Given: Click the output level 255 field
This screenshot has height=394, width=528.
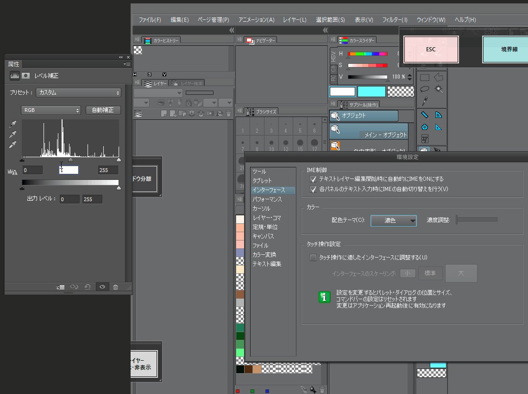Looking at the screenshot, I should click(x=92, y=199).
